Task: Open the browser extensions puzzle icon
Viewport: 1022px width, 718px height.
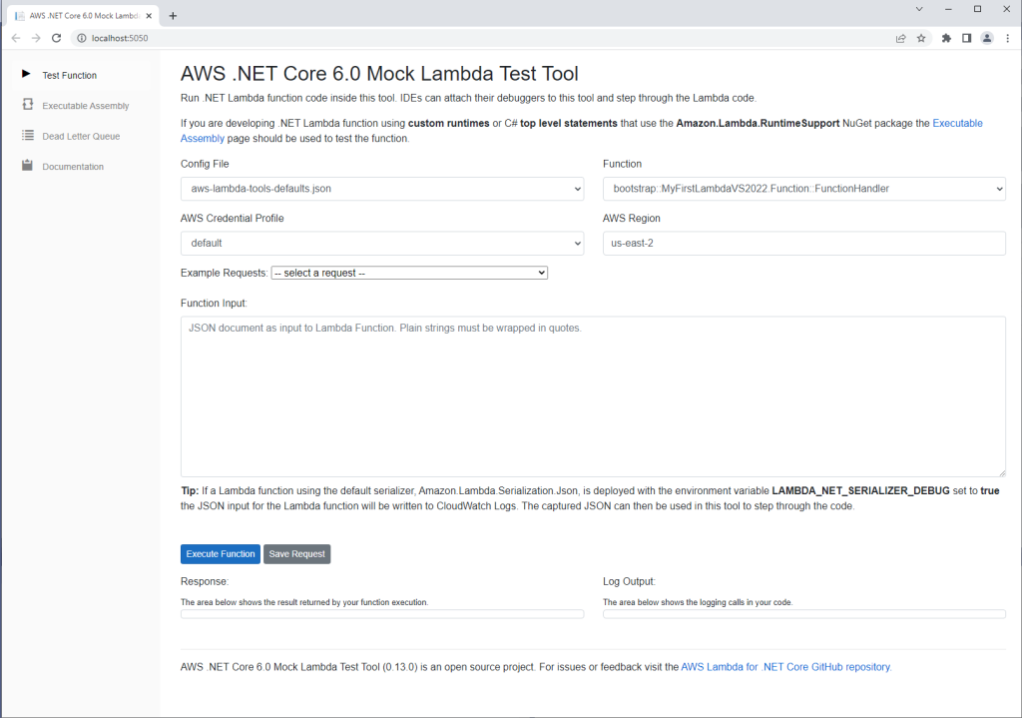Action: coord(945,37)
